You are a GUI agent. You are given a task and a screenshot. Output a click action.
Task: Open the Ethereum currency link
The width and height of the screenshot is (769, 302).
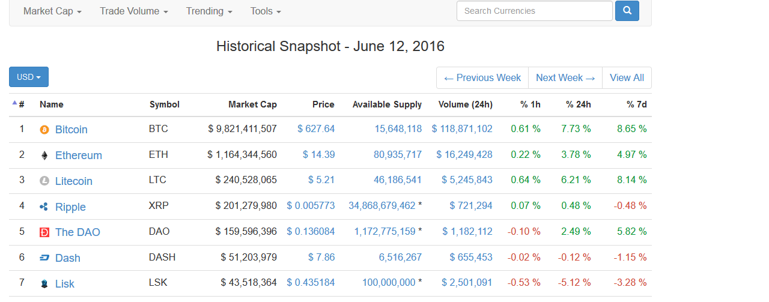tap(79, 156)
